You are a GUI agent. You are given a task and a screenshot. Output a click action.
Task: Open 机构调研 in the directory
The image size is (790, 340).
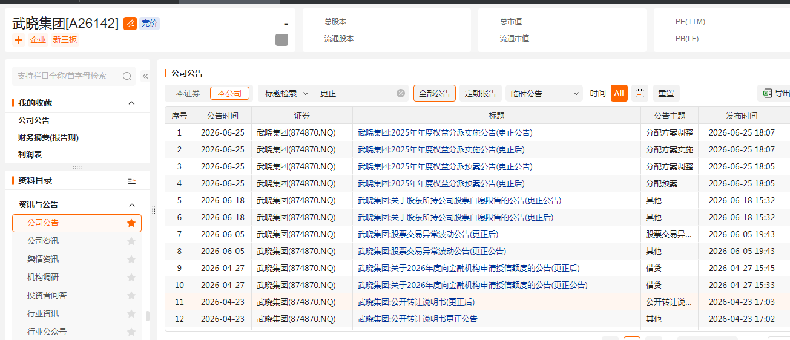(43, 278)
